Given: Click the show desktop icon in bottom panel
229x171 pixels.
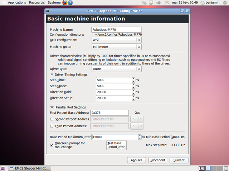Looking at the screenshot, I should pos(3,168).
